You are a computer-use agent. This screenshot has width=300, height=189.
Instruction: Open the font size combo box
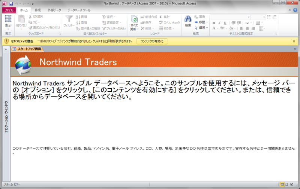click(x=258, y=17)
